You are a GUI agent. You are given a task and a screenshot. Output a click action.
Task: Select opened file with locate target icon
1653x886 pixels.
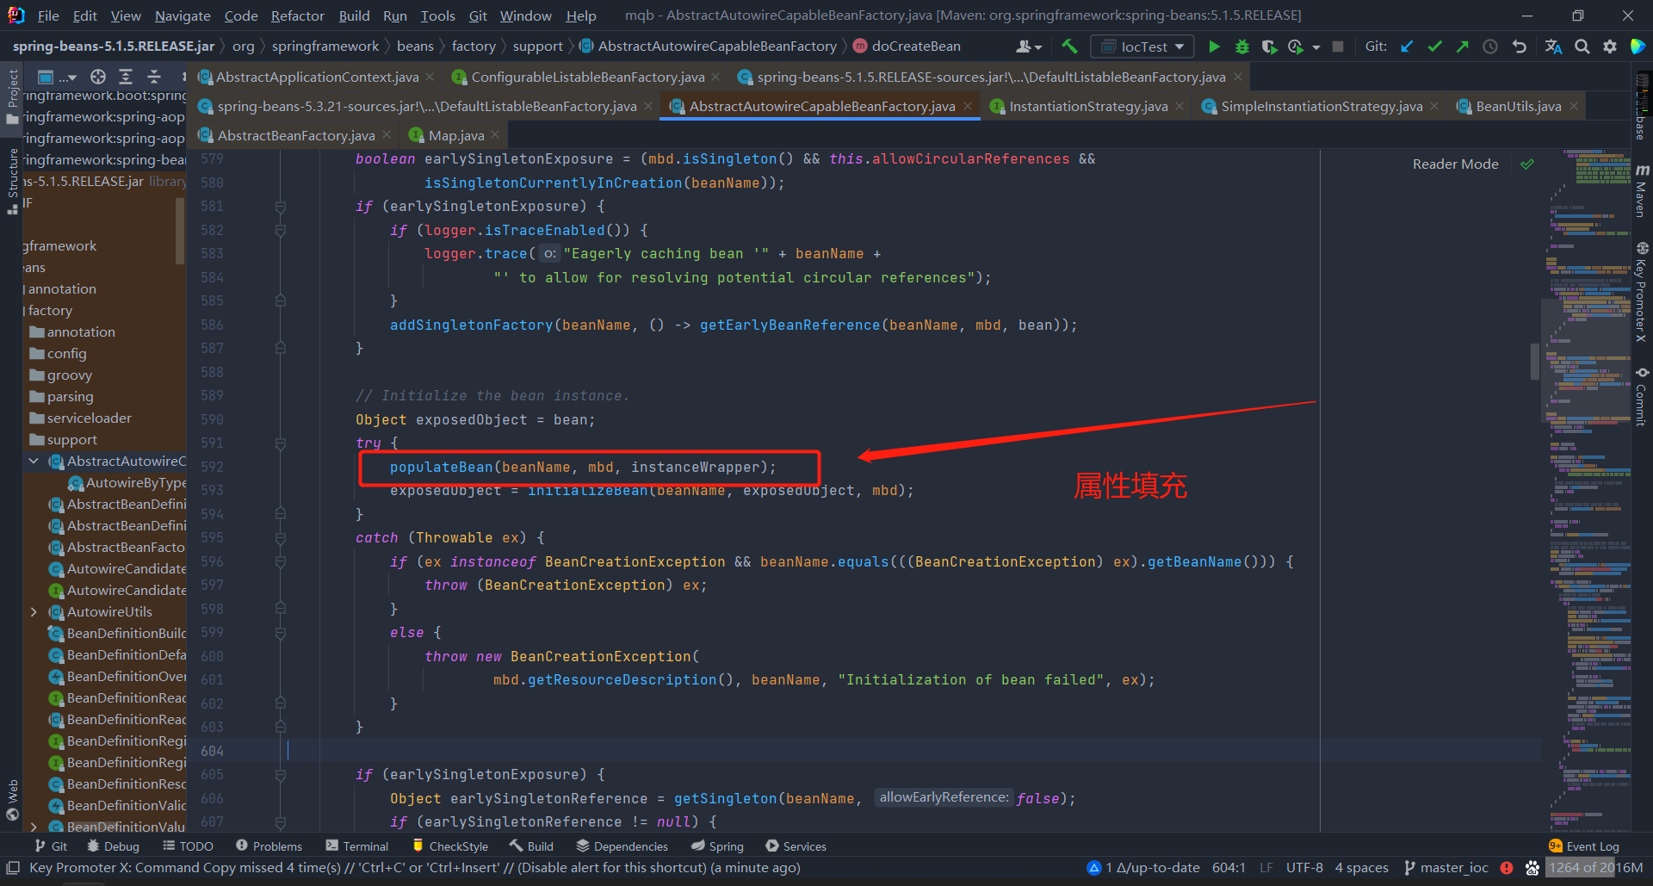[x=98, y=77]
